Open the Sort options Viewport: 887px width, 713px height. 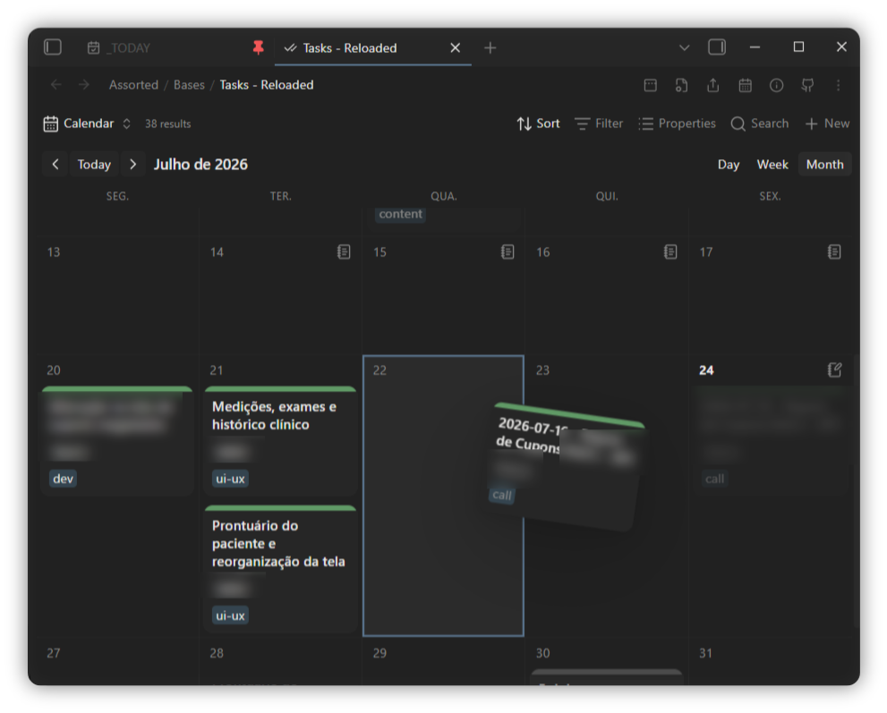(x=538, y=123)
